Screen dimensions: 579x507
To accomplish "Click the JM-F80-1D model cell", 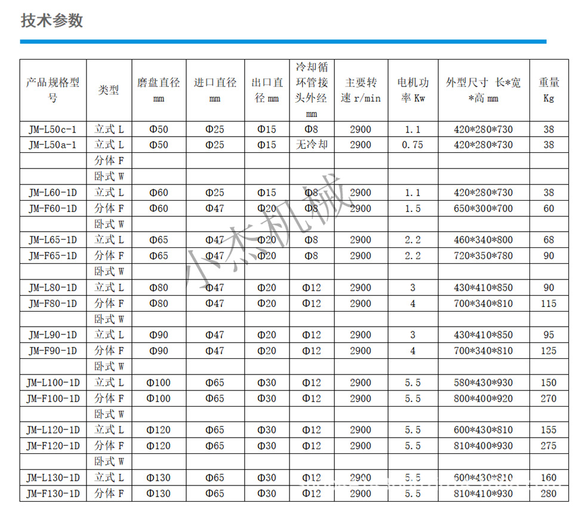I will pos(53,303).
